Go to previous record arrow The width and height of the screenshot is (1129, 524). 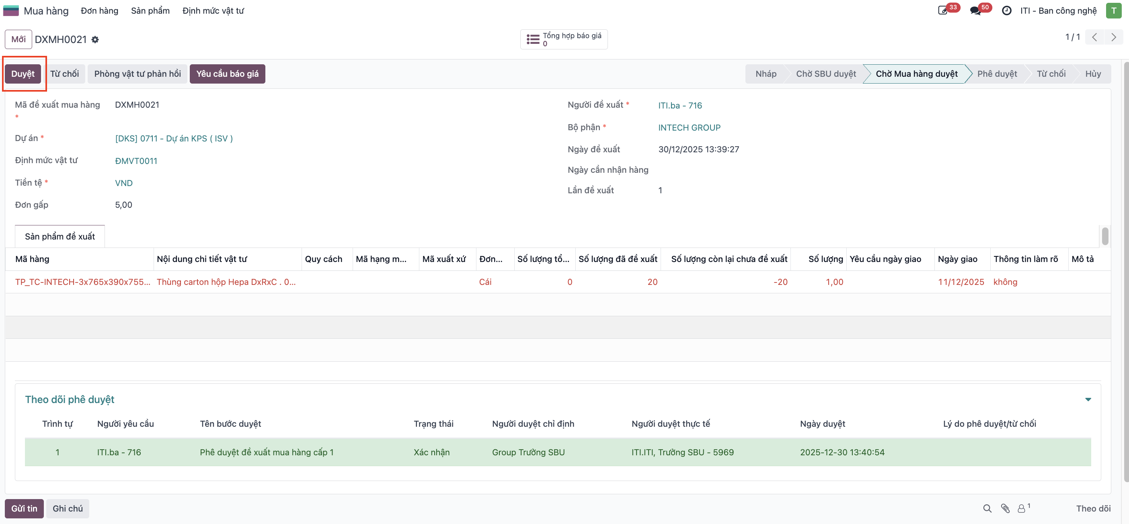pyautogui.click(x=1094, y=37)
